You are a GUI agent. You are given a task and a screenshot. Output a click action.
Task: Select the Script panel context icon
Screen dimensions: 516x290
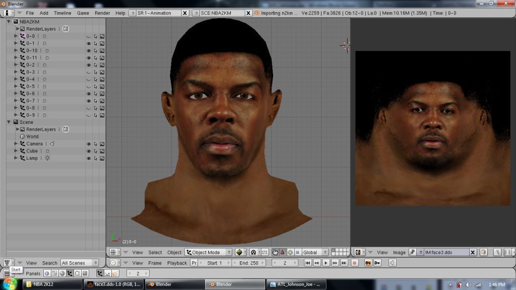click(54, 273)
